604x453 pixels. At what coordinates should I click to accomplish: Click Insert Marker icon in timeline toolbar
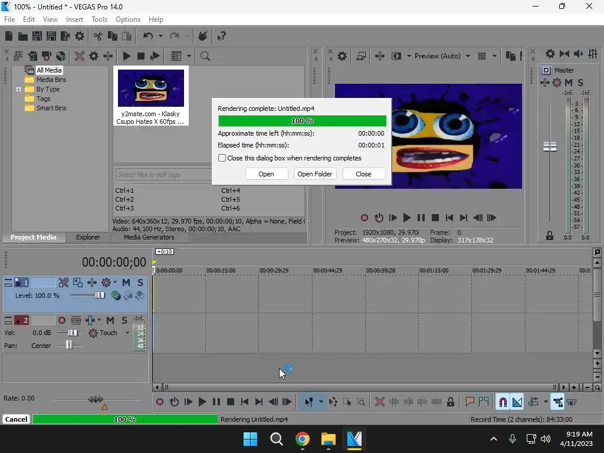click(x=470, y=402)
